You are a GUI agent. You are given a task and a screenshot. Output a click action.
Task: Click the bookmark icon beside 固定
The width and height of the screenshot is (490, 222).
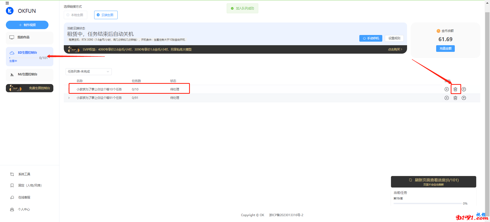click(12, 185)
